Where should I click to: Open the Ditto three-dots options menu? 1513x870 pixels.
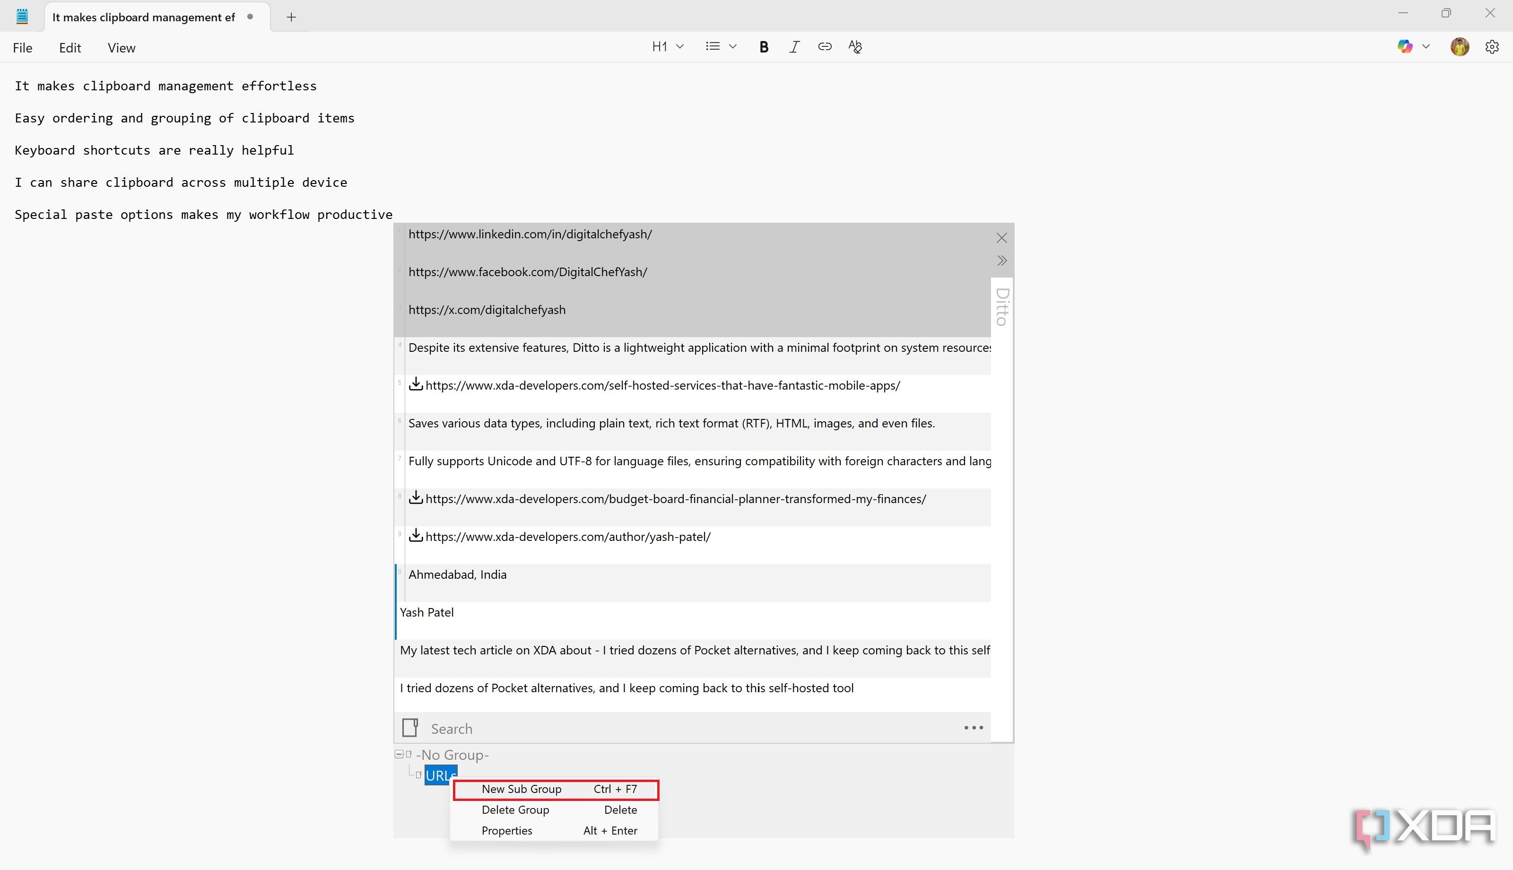tap(973, 728)
